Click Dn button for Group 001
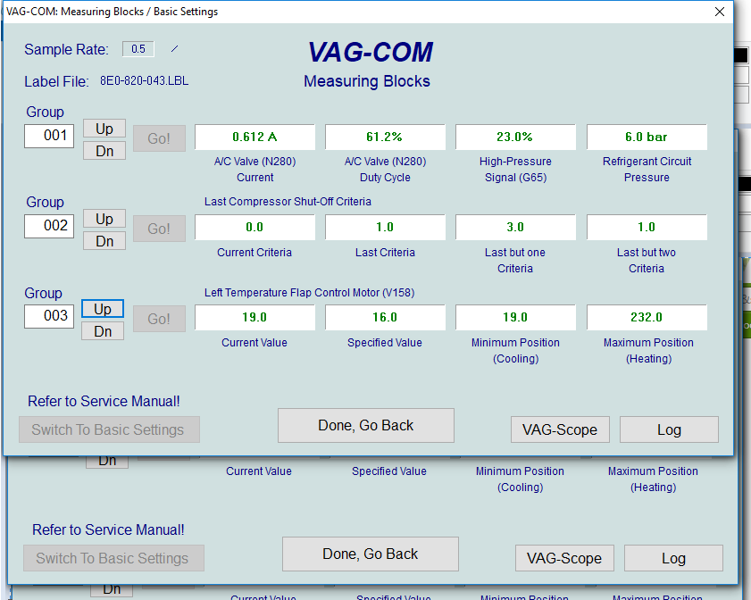 point(104,151)
